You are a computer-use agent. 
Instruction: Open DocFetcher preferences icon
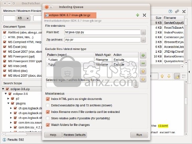pyautogui.click(x=177, y=11)
